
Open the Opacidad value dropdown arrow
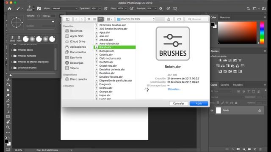(x=100, y=8)
